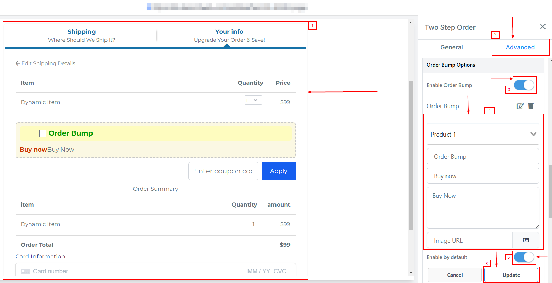Viewport: 552px width, 283px height.
Task: Edit the Order Bump item
Action: 520,106
